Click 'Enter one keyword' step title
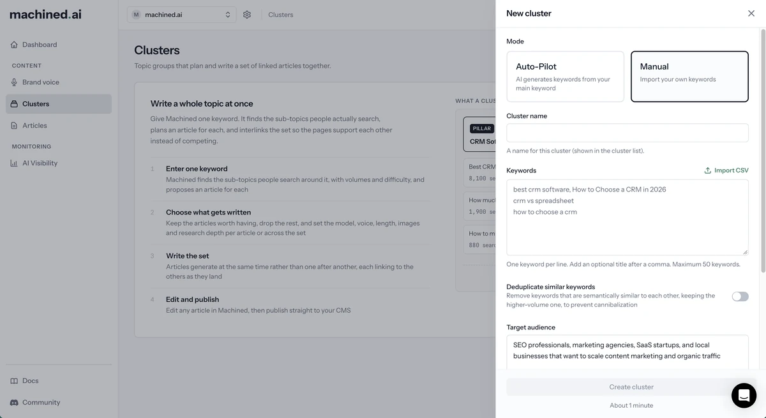The image size is (766, 418). (x=197, y=169)
